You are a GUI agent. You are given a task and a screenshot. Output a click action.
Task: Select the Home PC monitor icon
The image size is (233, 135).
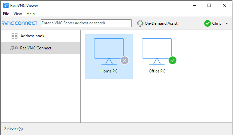click(109, 51)
